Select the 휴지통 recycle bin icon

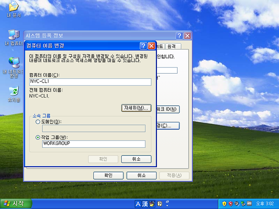click(x=14, y=94)
